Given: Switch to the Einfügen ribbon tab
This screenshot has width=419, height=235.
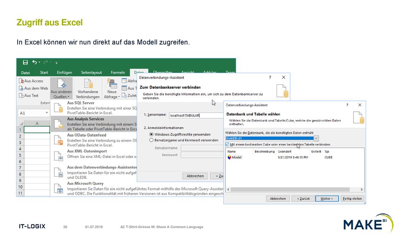Looking at the screenshot, I should coord(64,73).
